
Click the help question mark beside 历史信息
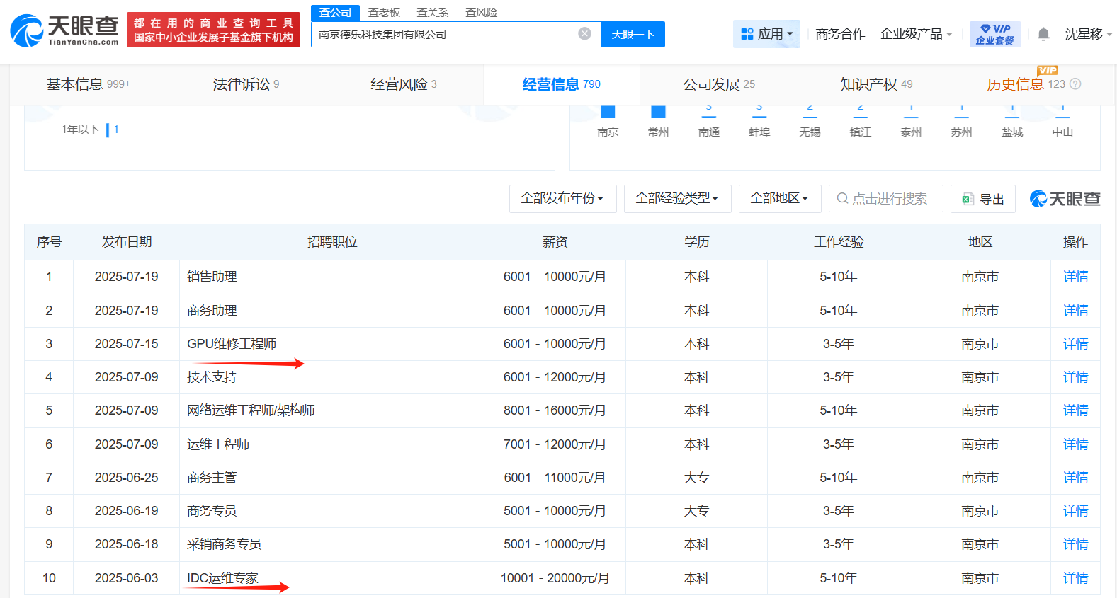tap(1075, 84)
